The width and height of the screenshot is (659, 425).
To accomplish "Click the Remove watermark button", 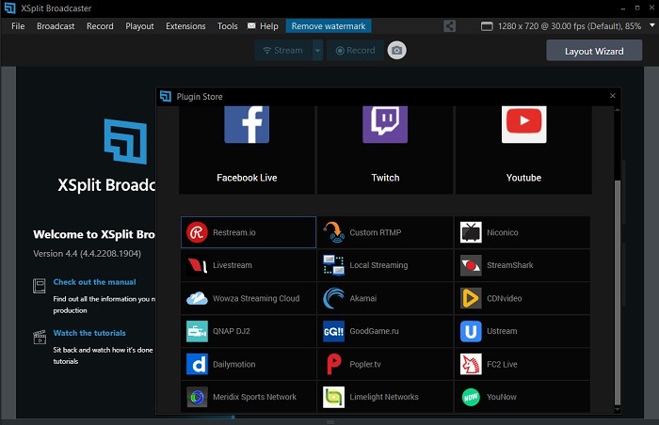I will pos(329,26).
